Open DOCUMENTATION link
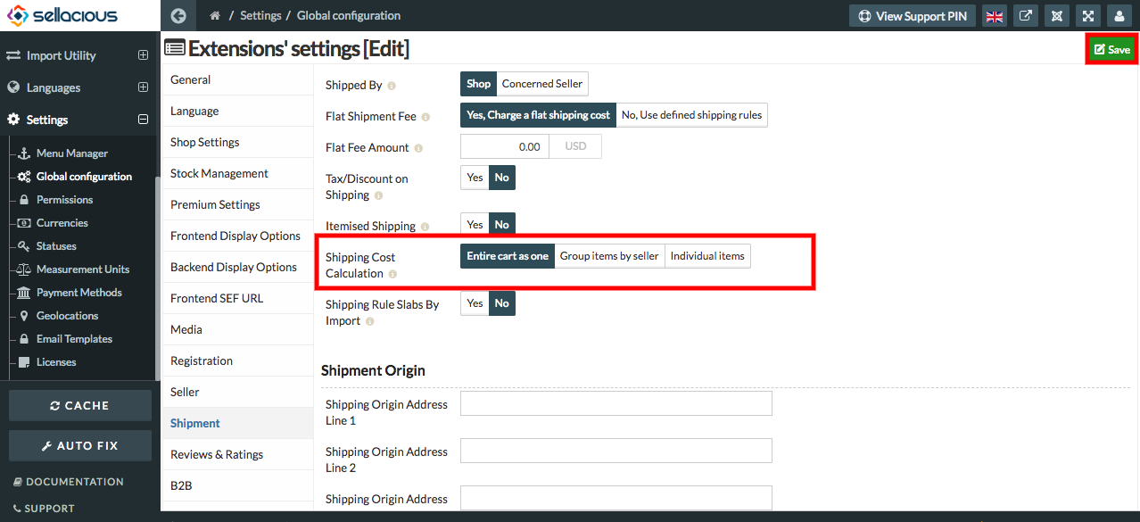 pyautogui.click(x=69, y=482)
